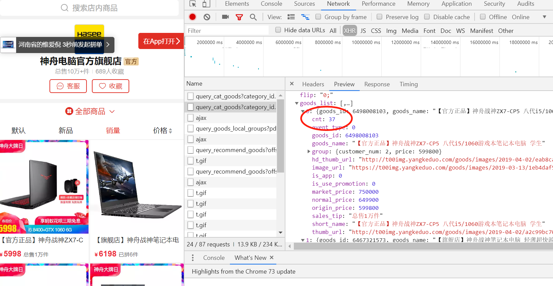This screenshot has height=286, width=553.
Task: Tick the checkbox beside query_goods_local_groups request
Action: click(x=191, y=129)
